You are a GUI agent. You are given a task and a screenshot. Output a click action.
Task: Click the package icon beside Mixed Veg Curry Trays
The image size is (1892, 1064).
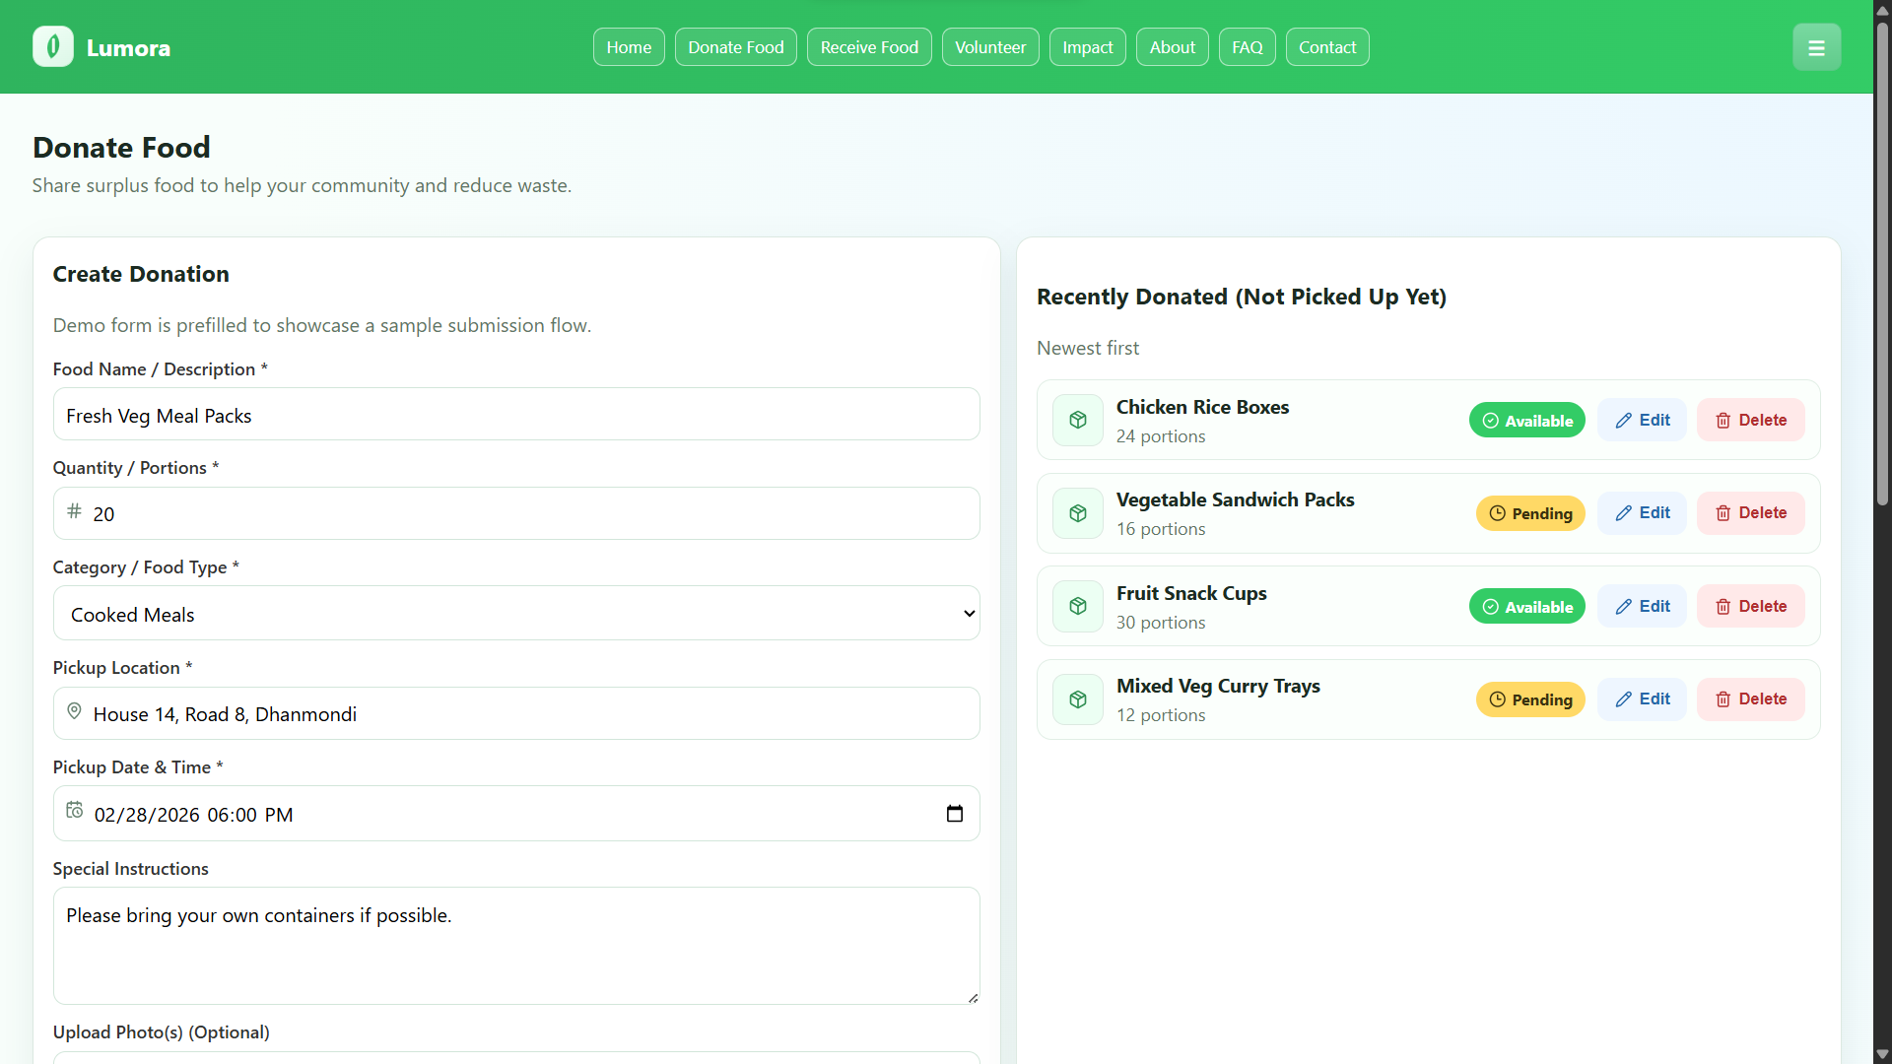1078,699
